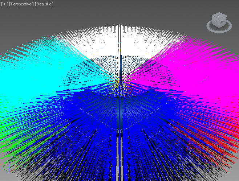239x181 pixels.
Task: Open the Perspective point-of-view menu
Action: [21, 4]
